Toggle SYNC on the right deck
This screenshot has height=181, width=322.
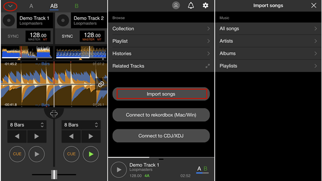(67, 36)
